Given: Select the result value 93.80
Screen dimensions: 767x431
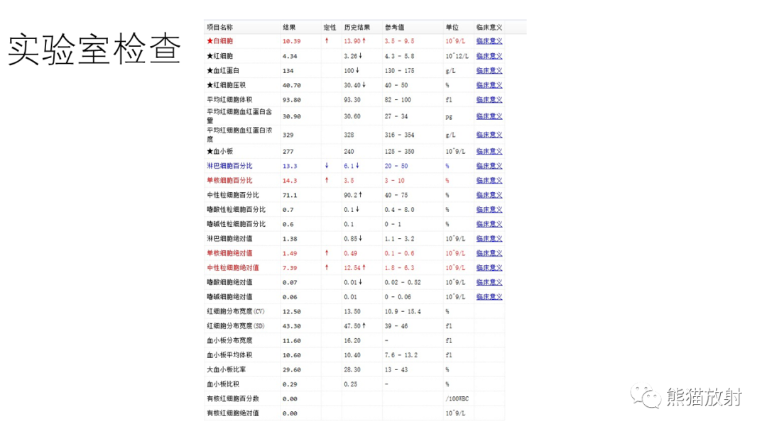Looking at the screenshot, I should point(292,100).
